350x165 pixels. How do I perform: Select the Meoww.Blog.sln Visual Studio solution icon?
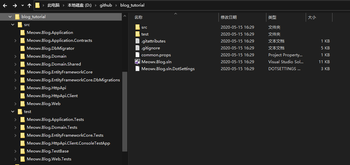[x=137, y=62]
